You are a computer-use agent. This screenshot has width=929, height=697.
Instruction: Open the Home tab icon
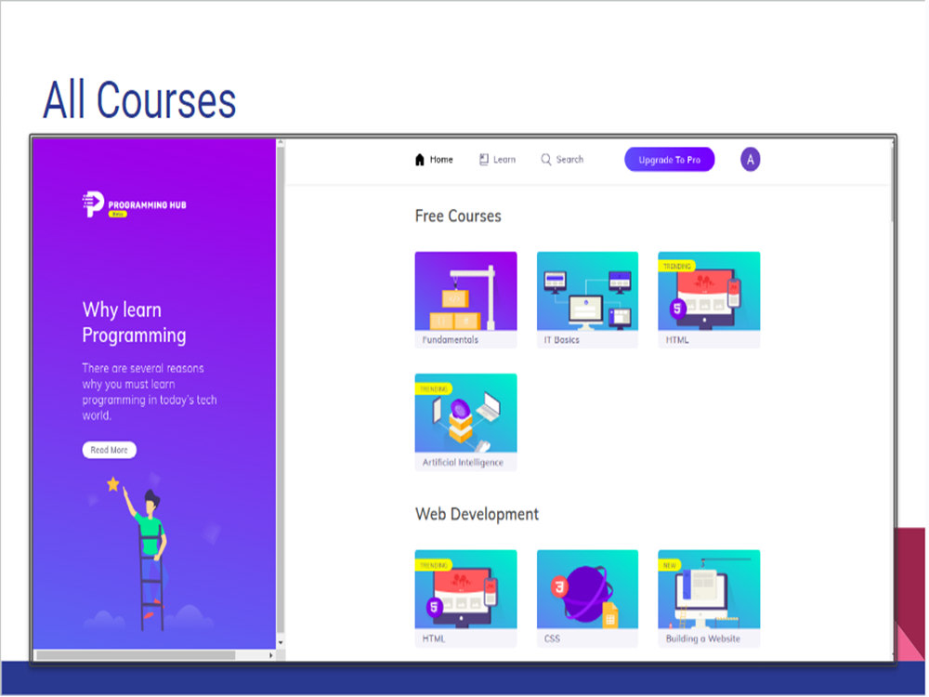point(418,159)
